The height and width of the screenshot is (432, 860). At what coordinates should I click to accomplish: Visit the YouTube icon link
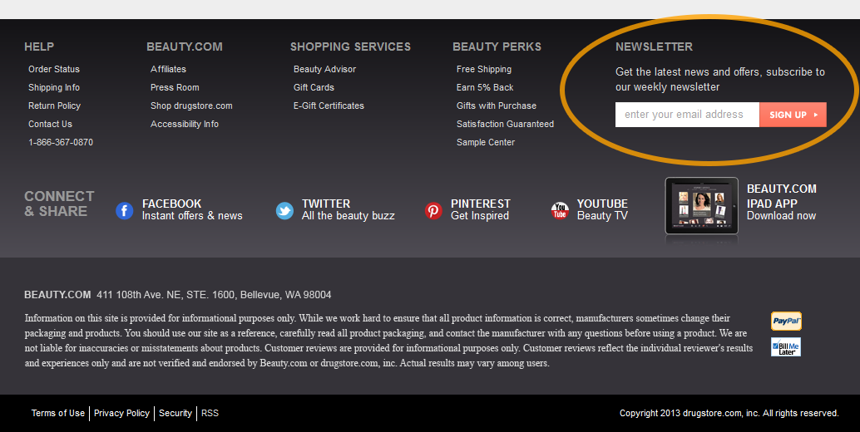(560, 210)
